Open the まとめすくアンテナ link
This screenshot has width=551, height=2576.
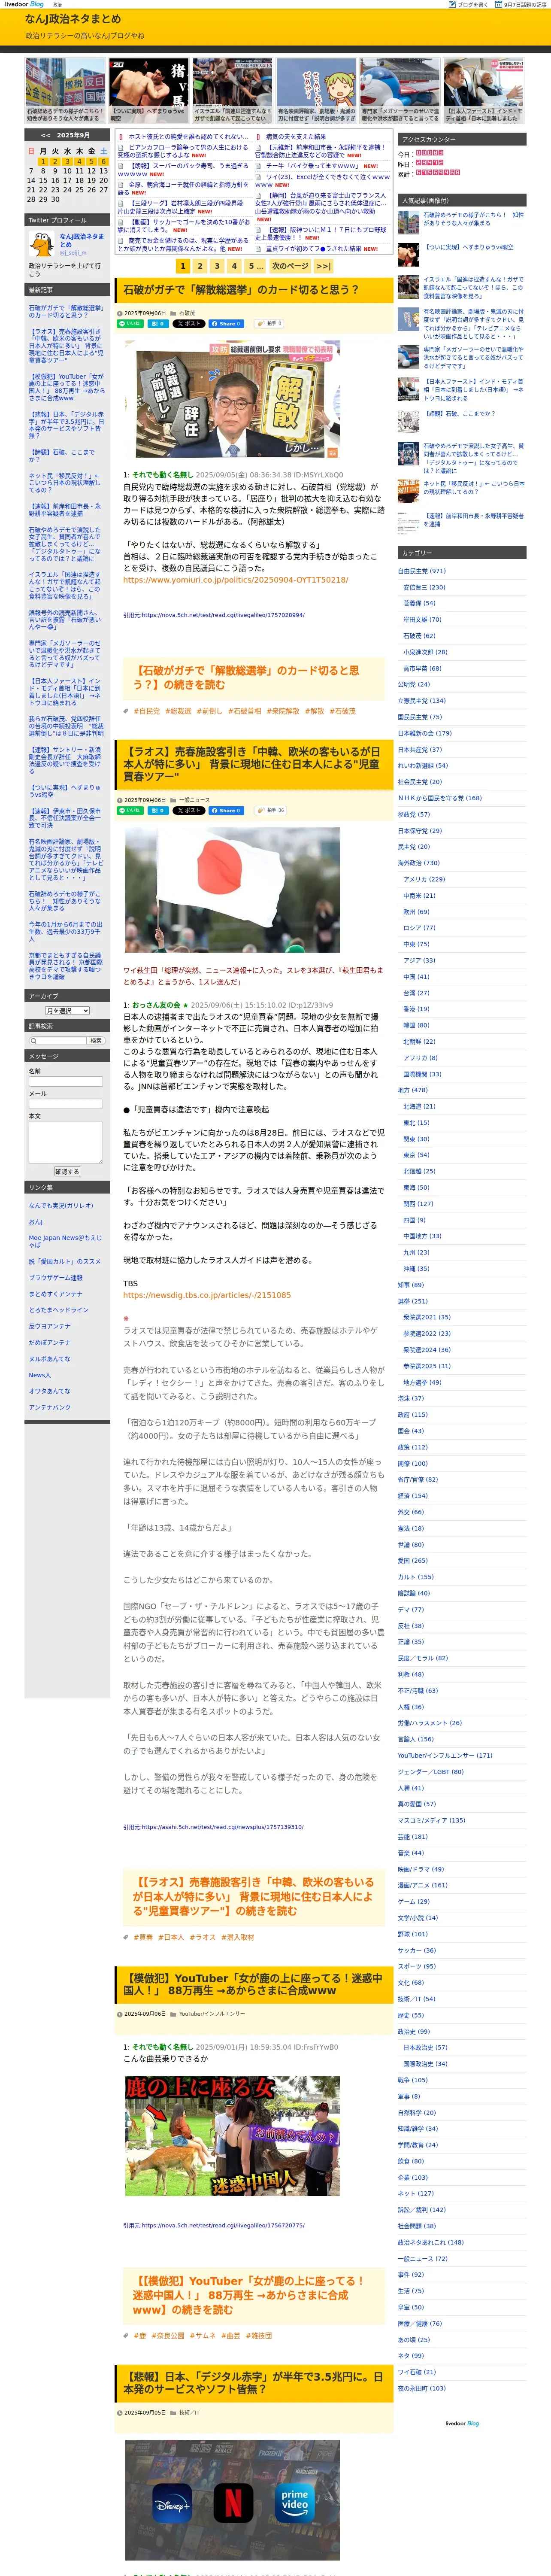[55, 1294]
